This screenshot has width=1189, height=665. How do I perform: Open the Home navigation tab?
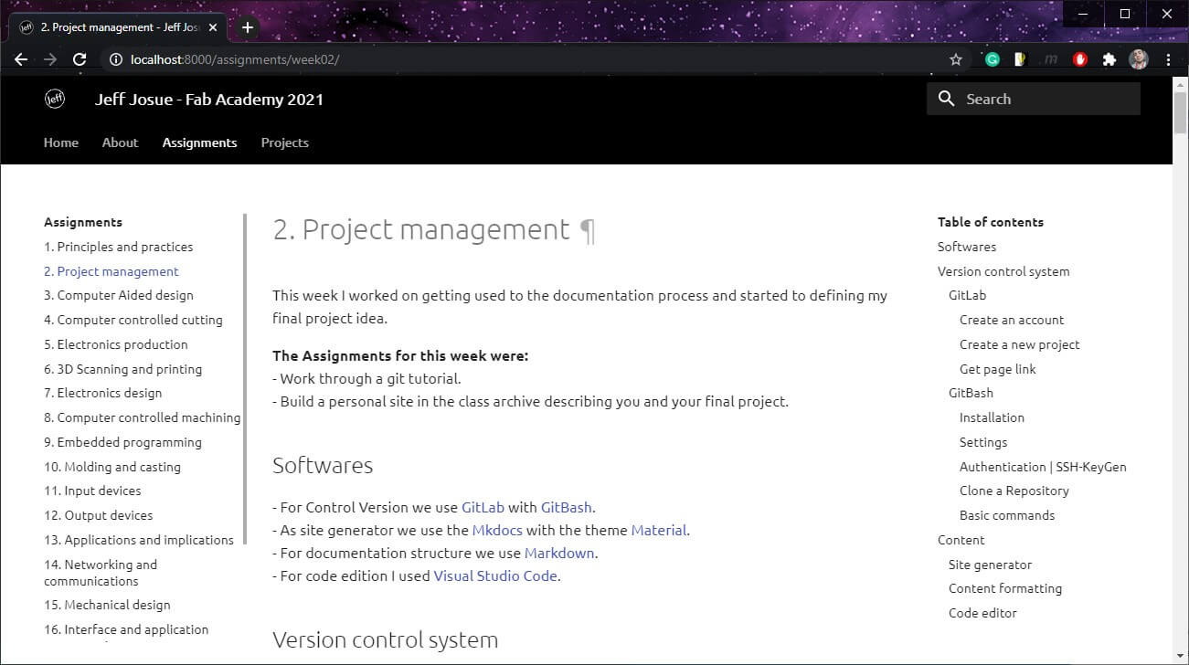coord(61,142)
